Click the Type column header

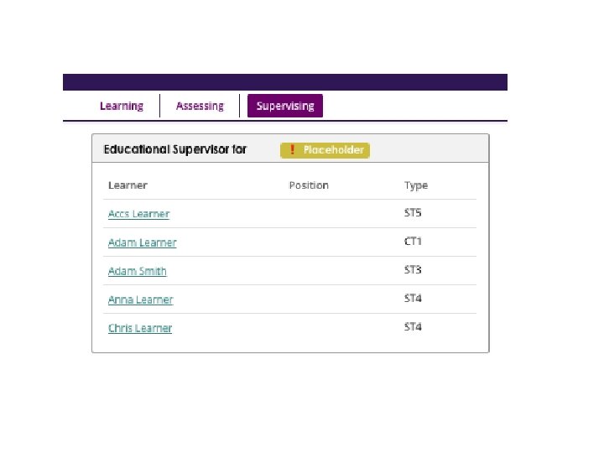click(x=416, y=185)
